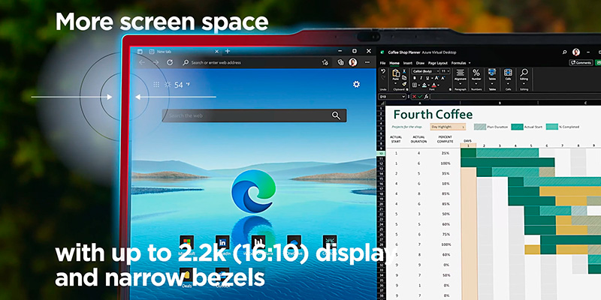Go forward in the Edge browser
Screen dimensions: 601x300
click(x=156, y=62)
